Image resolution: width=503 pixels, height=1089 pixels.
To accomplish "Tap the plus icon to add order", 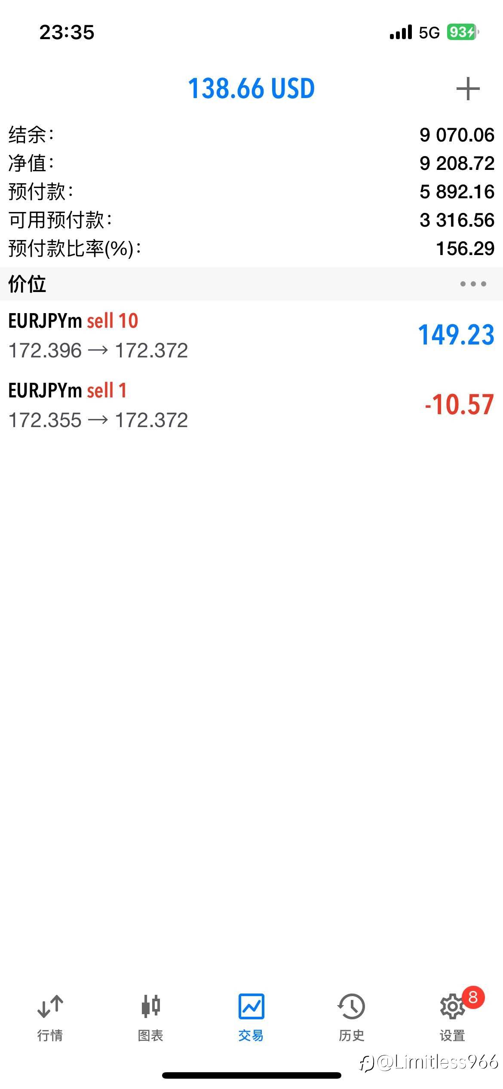I will 468,89.
